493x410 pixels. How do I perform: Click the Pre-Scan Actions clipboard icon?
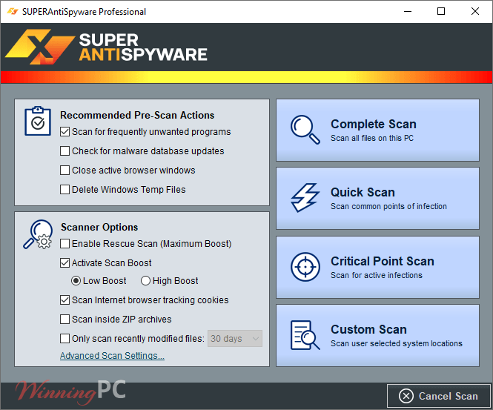pyautogui.click(x=38, y=121)
